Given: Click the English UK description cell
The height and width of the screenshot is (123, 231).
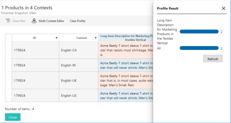Looking at the screenshot, I should click(x=126, y=81).
